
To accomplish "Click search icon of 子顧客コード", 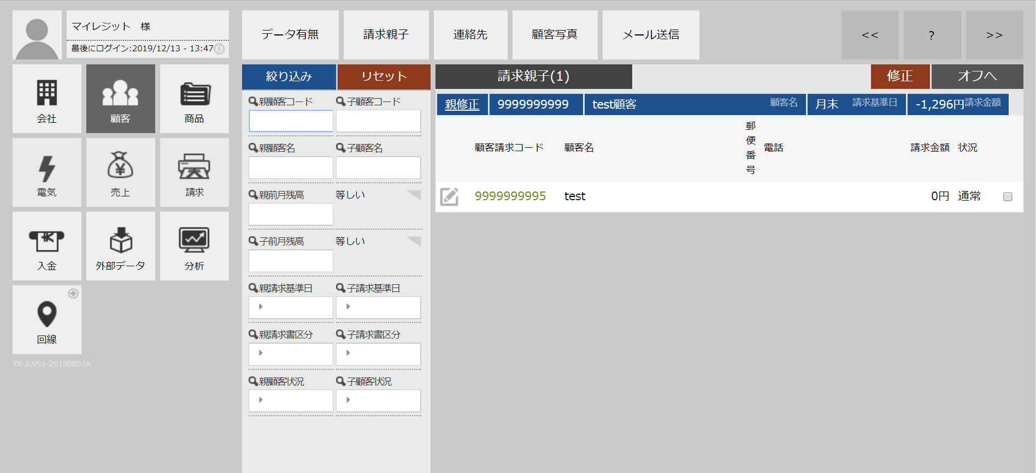I will coord(340,101).
